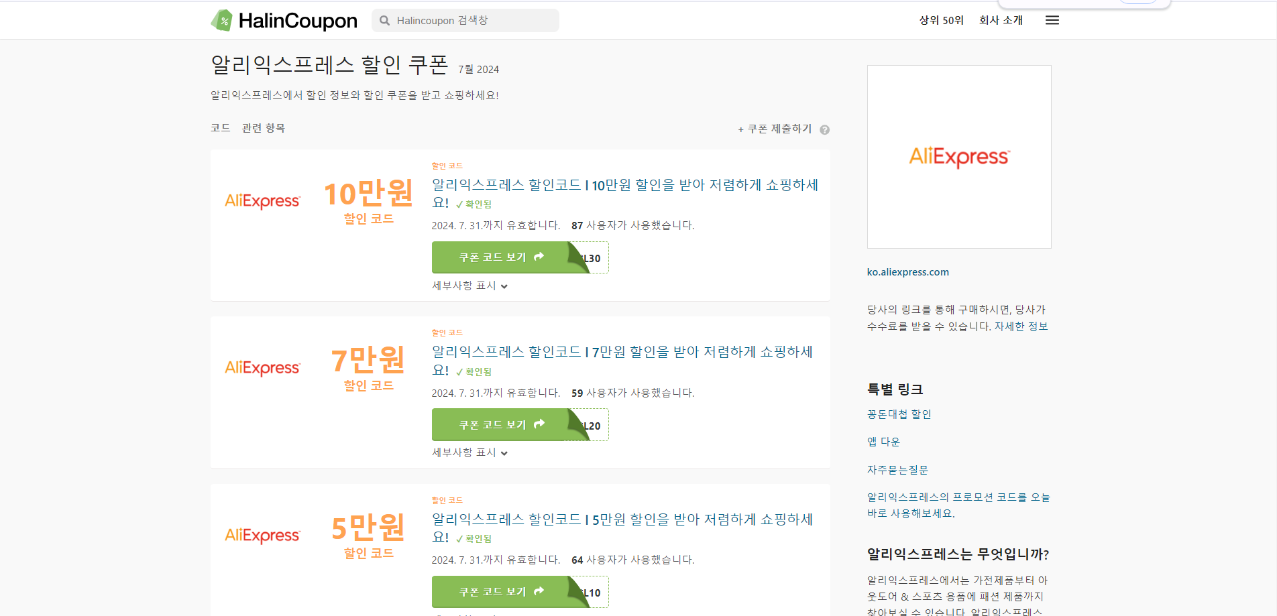Click the 10만원 할인 코드 amount
The width and height of the screenshot is (1277, 616).
pos(368,201)
